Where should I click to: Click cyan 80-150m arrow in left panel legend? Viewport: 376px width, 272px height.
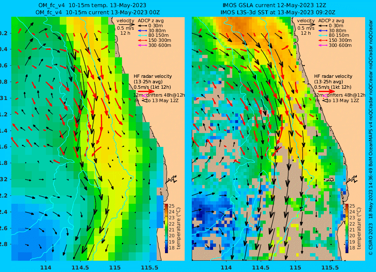(142, 36)
